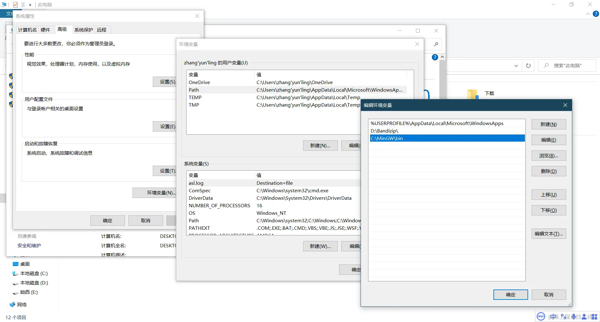Viewport: 600px width, 322px height.
Task: Open the quick access toolbar customize dropdown
Action: click(x=30, y=5)
